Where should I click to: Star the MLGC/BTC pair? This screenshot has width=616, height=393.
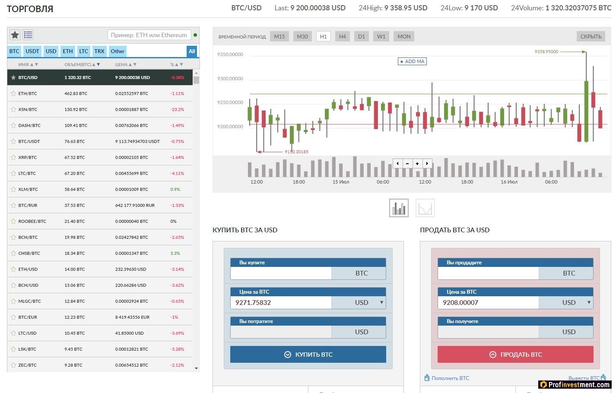[13, 301]
